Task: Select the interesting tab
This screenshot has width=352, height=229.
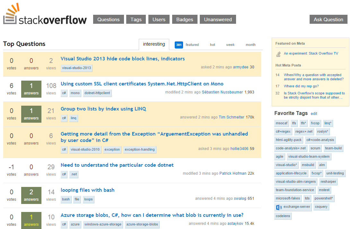Action: click(x=154, y=44)
